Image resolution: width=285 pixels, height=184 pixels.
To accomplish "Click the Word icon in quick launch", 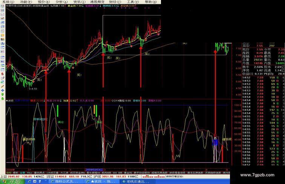I will click(x=35, y=181).
